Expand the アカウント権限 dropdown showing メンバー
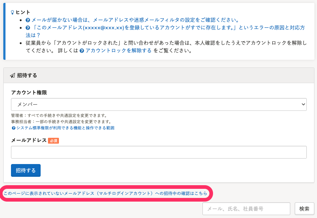The width and height of the screenshot is (317, 218). 158,104
